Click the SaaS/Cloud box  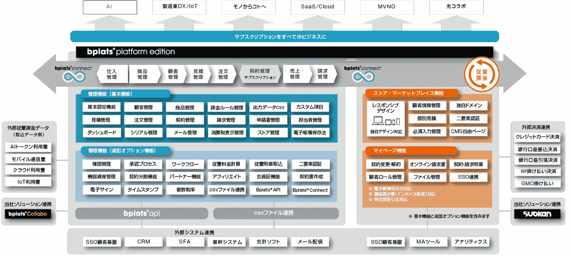click(317, 7)
